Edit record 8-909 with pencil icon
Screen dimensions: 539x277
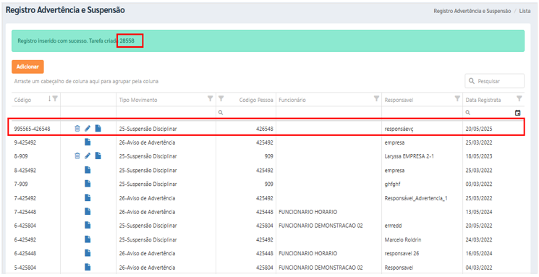click(x=88, y=156)
